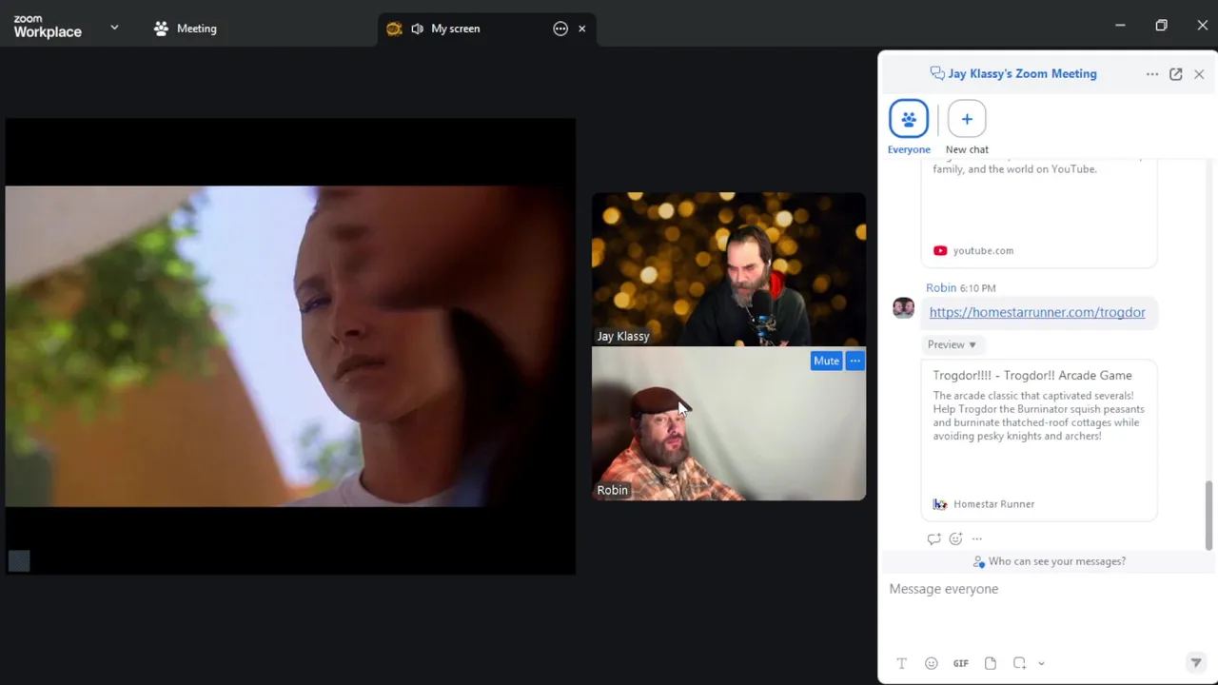
Task: Send the chat message
Action: [x=1196, y=663]
